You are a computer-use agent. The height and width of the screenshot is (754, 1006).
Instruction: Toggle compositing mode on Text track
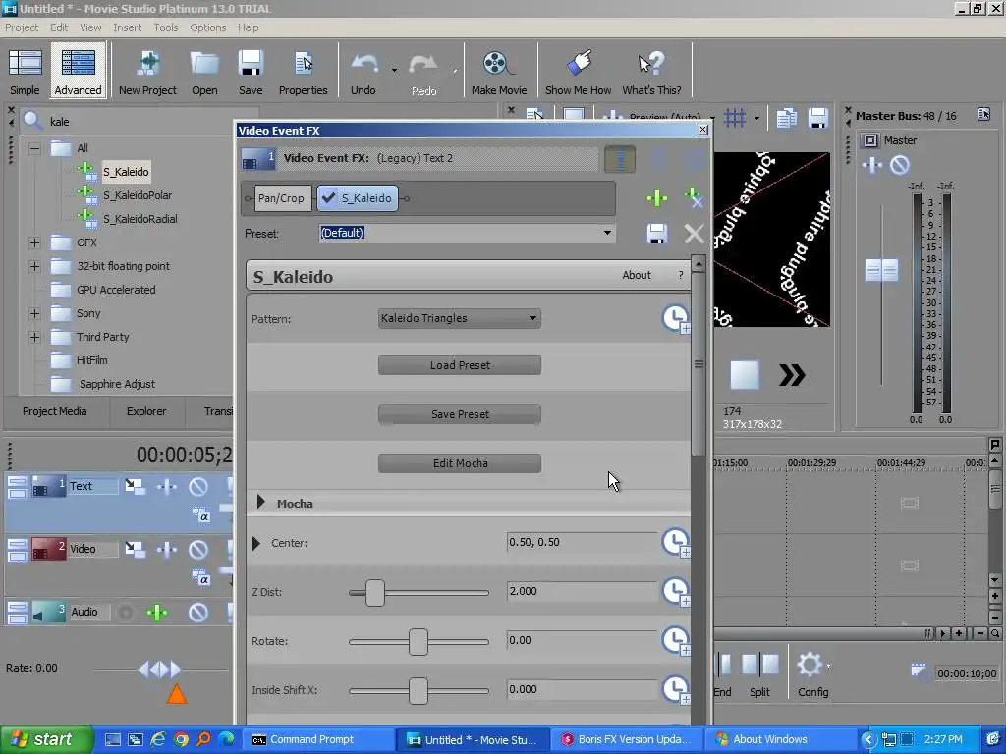click(200, 515)
